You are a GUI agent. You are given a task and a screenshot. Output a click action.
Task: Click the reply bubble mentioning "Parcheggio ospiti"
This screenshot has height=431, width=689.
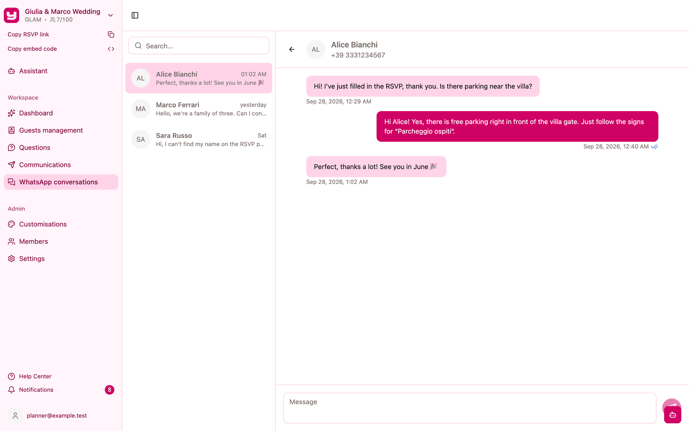click(518, 126)
